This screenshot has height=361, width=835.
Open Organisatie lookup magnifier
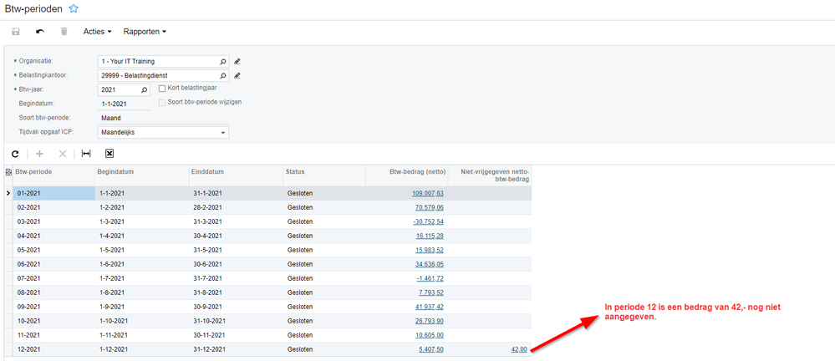pyautogui.click(x=224, y=61)
